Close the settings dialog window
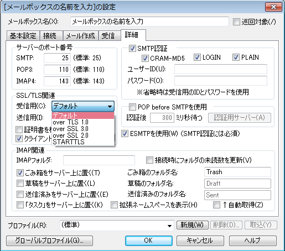This screenshot has width=285, height=251. point(273,7)
